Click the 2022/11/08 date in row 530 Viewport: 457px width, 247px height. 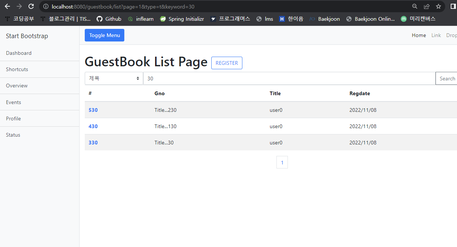363,110
